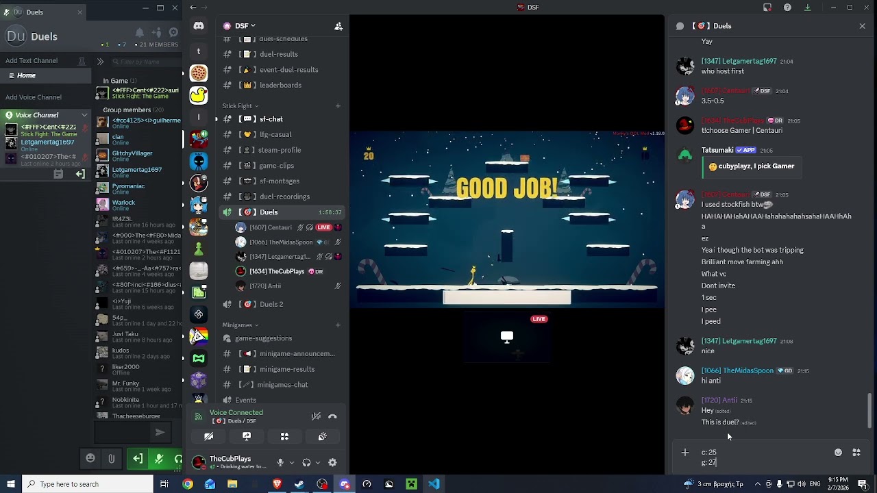Viewport: 877px width, 493px height.
Task: Click Add Text Channel in Steam chat
Action: pos(32,61)
